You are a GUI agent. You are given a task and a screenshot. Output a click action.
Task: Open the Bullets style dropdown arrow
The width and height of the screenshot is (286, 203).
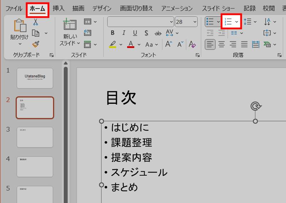tap(218, 22)
